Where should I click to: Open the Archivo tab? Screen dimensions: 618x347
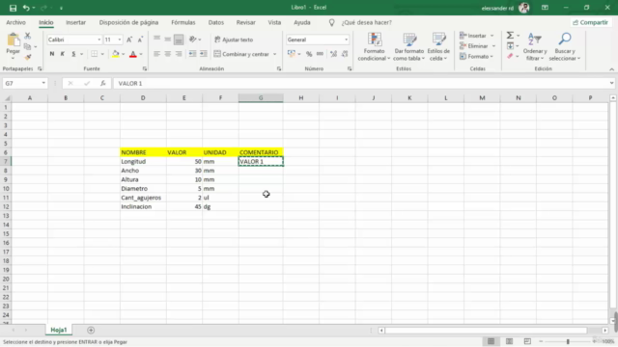pyautogui.click(x=15, y=22)
